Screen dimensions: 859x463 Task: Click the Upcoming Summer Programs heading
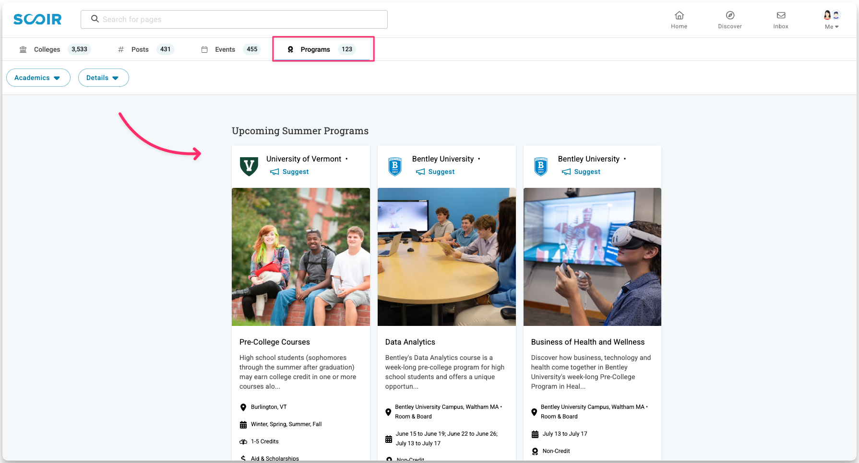(x=300, y=131)
